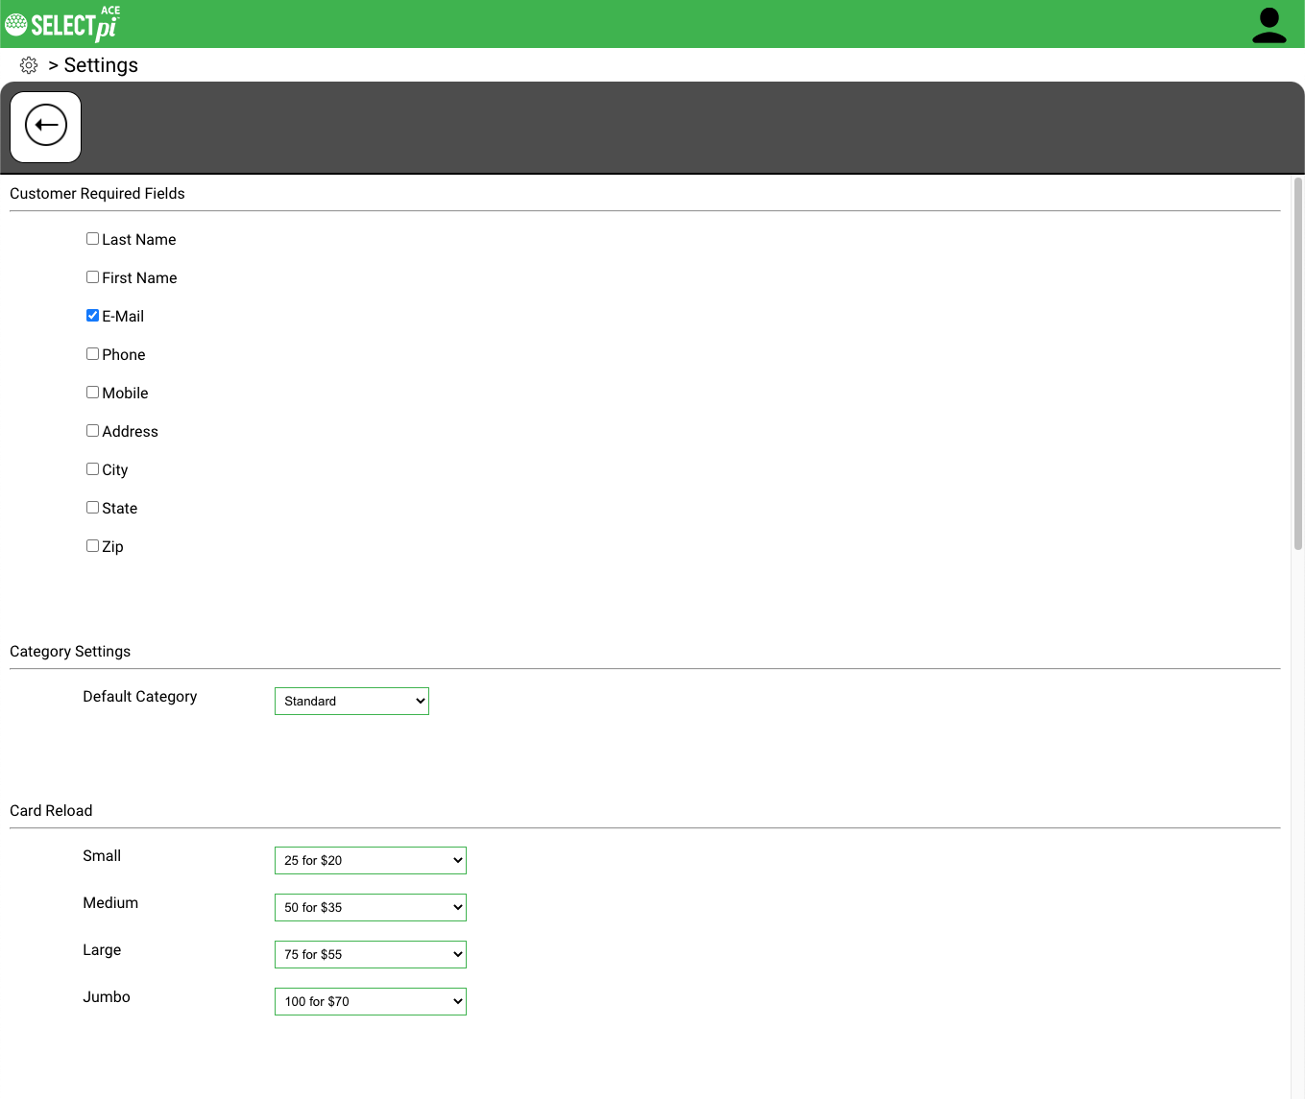Screen dimensions: 1305x1099
Task: Click the Large label
Action: point(102,950)
